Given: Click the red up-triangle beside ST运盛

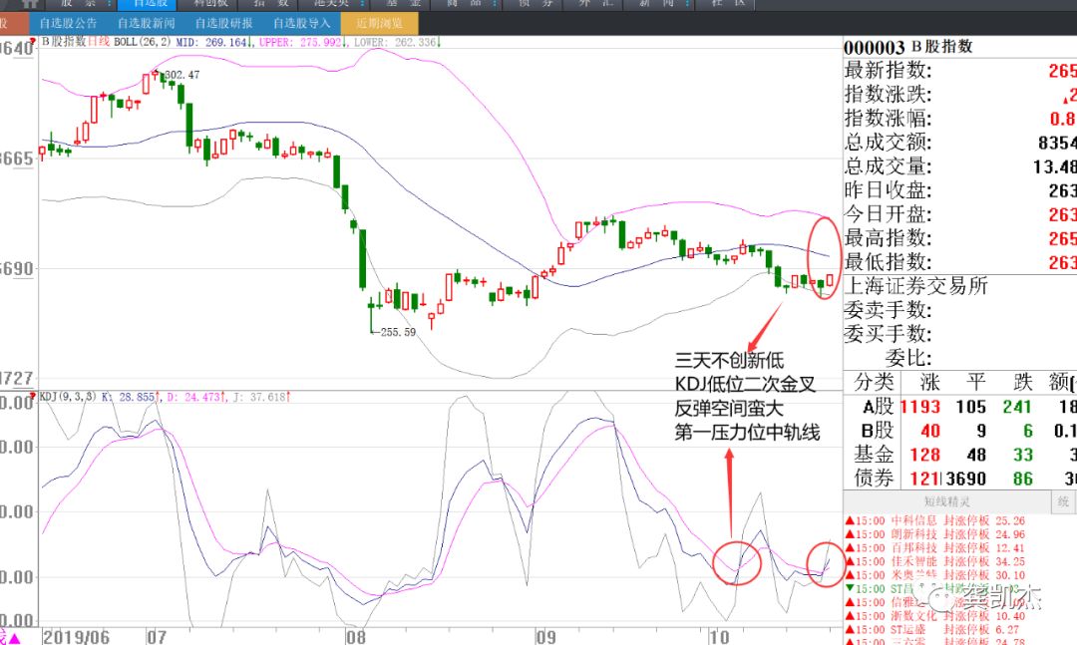Looking at the screenshot, I should [x=850, y=630].
